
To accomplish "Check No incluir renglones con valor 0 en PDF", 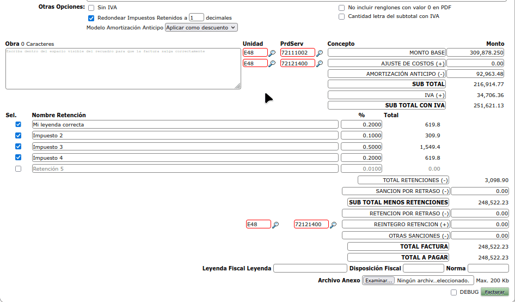I will click(x=341, y=8).
